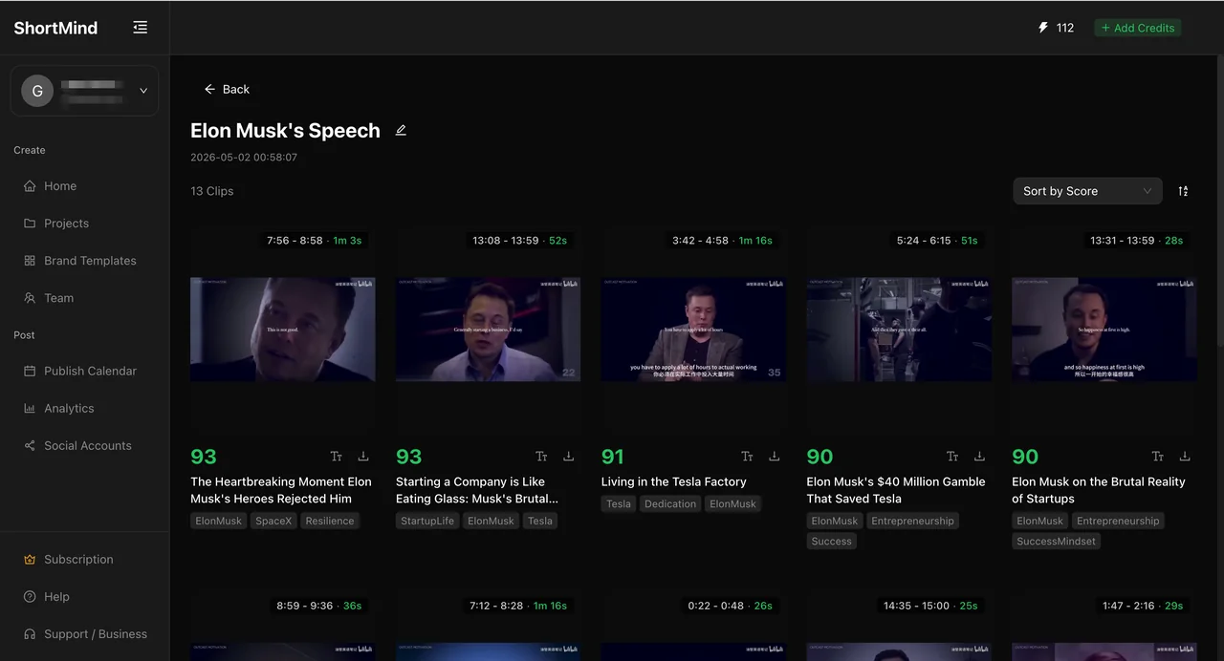The image size is (1224, 661).
Task: Open title Heartbreaking Moment Elon Musk's Heroes
Action: click(281, 490)
